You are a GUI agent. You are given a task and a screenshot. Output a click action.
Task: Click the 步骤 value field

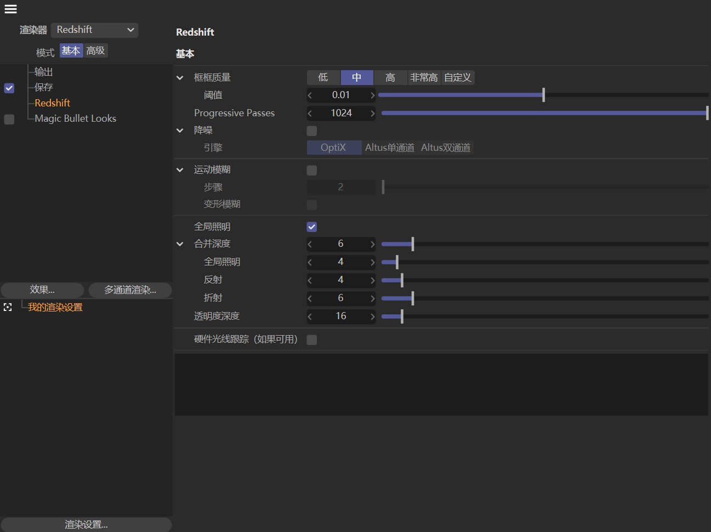341,187
